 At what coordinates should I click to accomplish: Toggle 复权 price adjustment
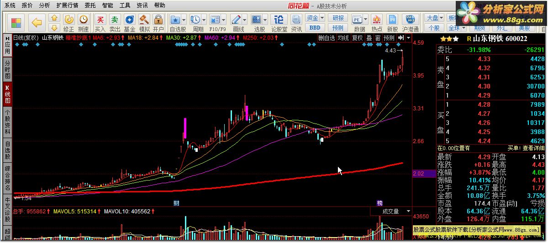tap(358, 38)
